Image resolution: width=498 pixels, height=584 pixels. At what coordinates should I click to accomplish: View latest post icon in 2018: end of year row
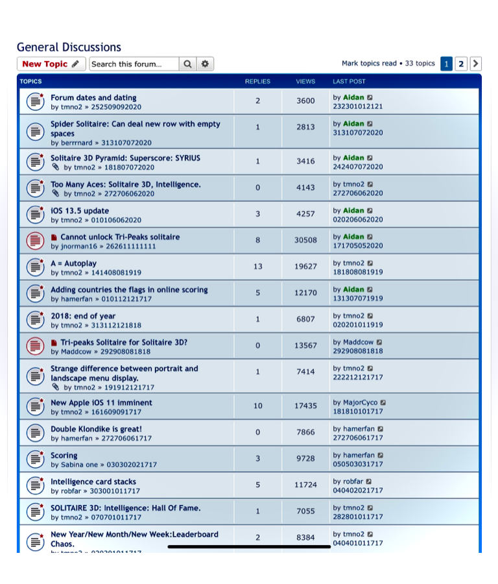click(370, 316)
